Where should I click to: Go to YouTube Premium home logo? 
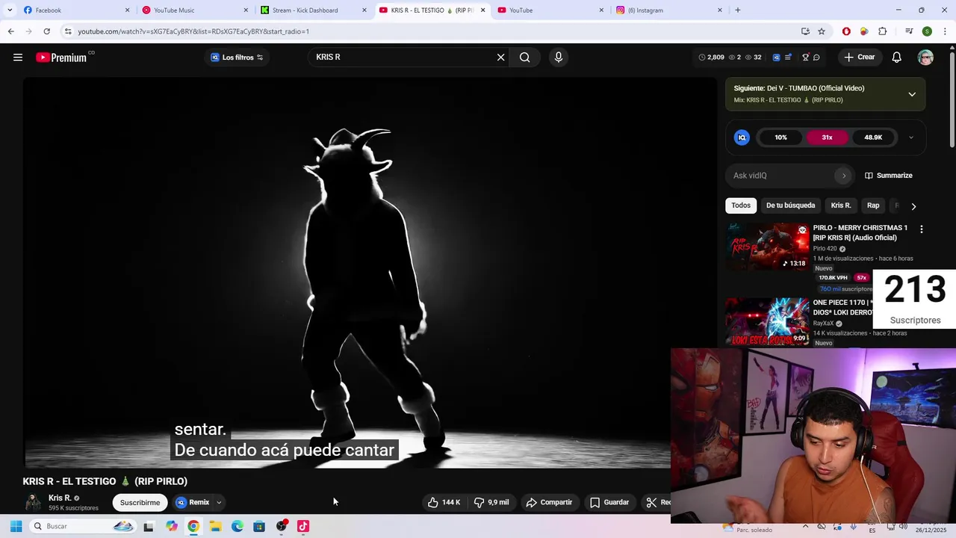(61, 58)
